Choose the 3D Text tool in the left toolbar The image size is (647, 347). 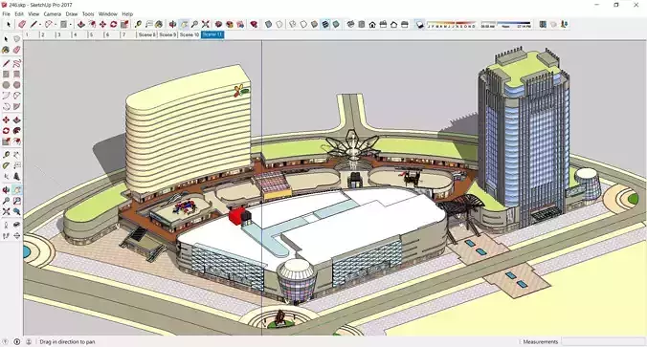[16, 177]
